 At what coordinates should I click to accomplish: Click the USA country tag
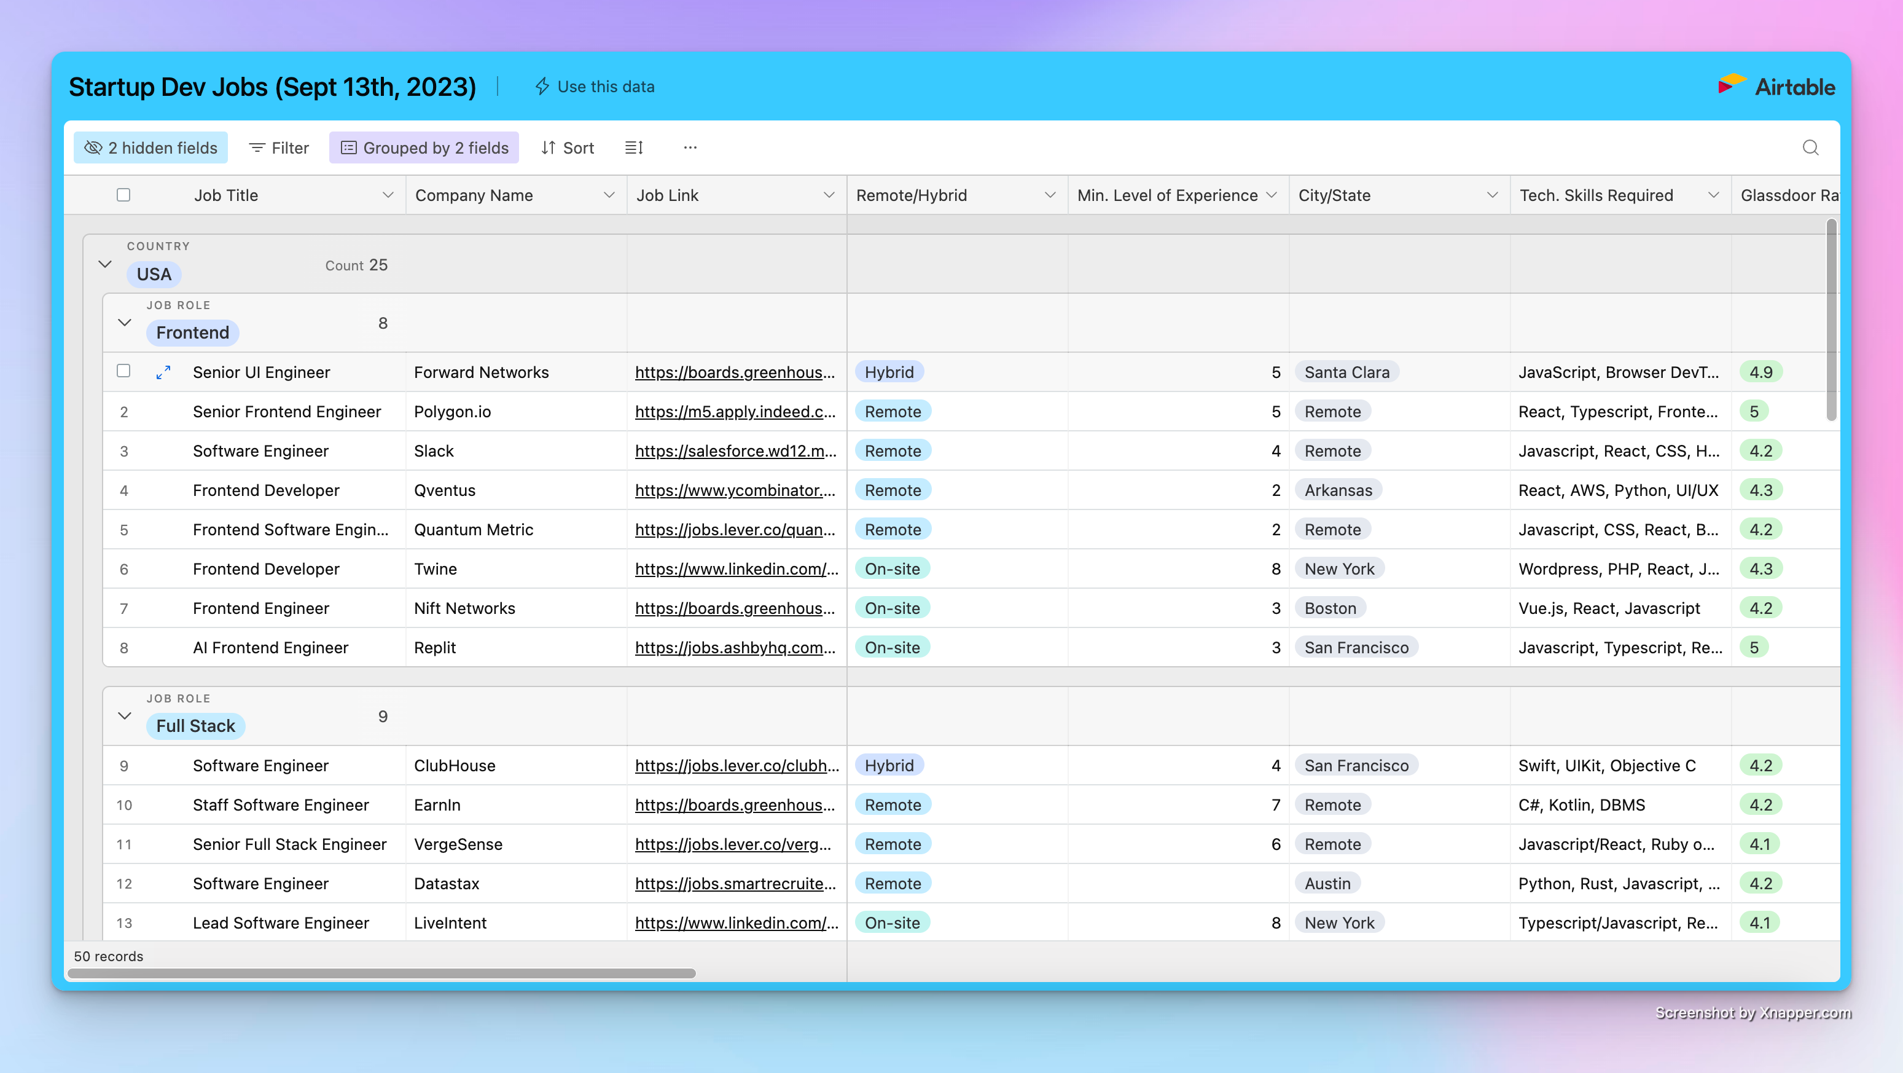pyautogui.click(x=154, y=274)
